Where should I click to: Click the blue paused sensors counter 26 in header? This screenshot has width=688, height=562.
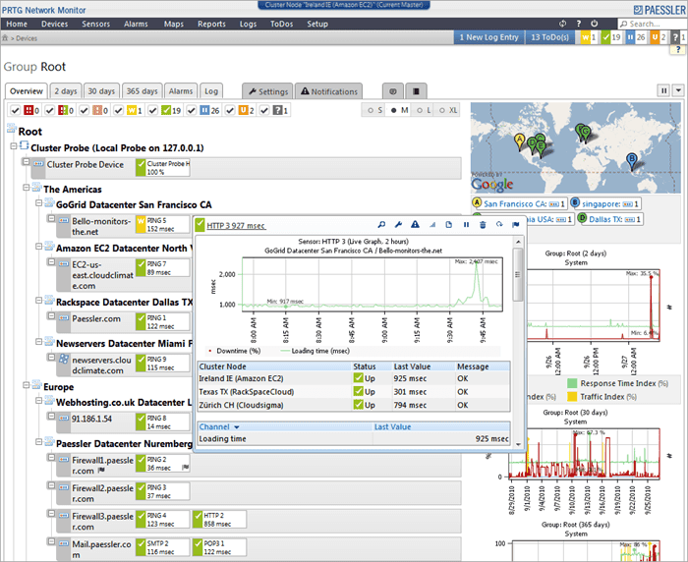(636, 37)
